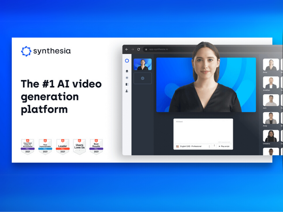This screenshot has height=212, width=283.
Task: Click the synthesia logo on the banner
Action: click(x=46, y=51)
